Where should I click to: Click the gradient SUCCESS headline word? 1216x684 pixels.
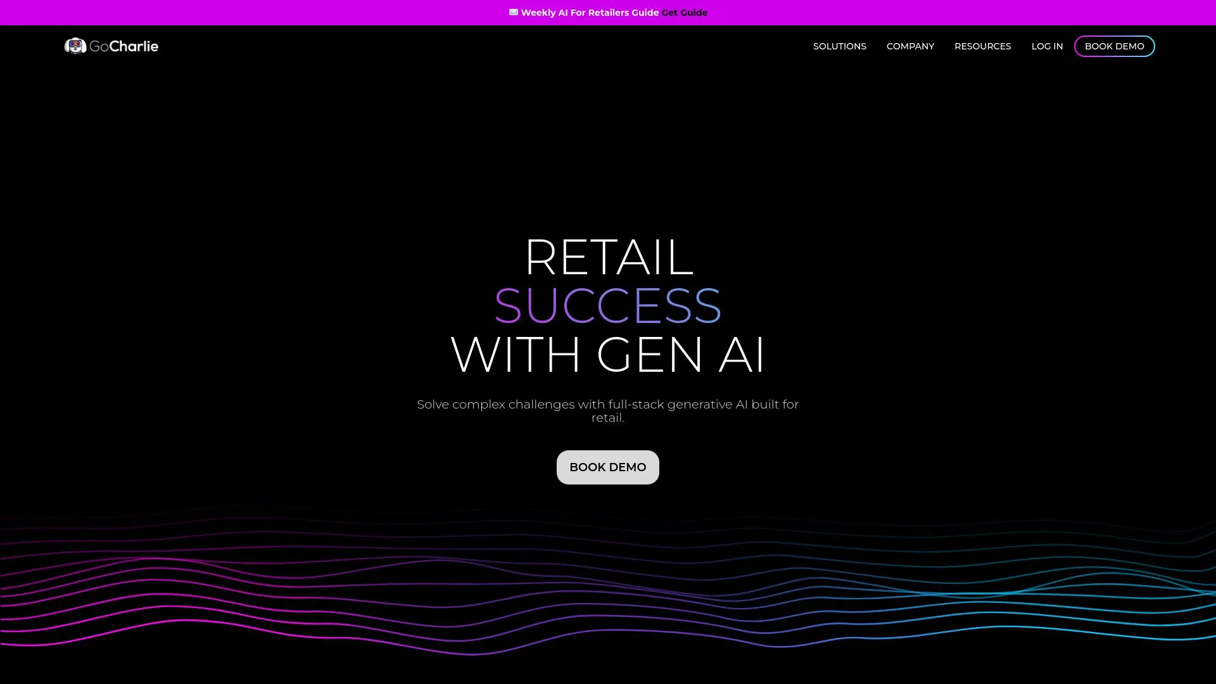[x=607, y=306]
